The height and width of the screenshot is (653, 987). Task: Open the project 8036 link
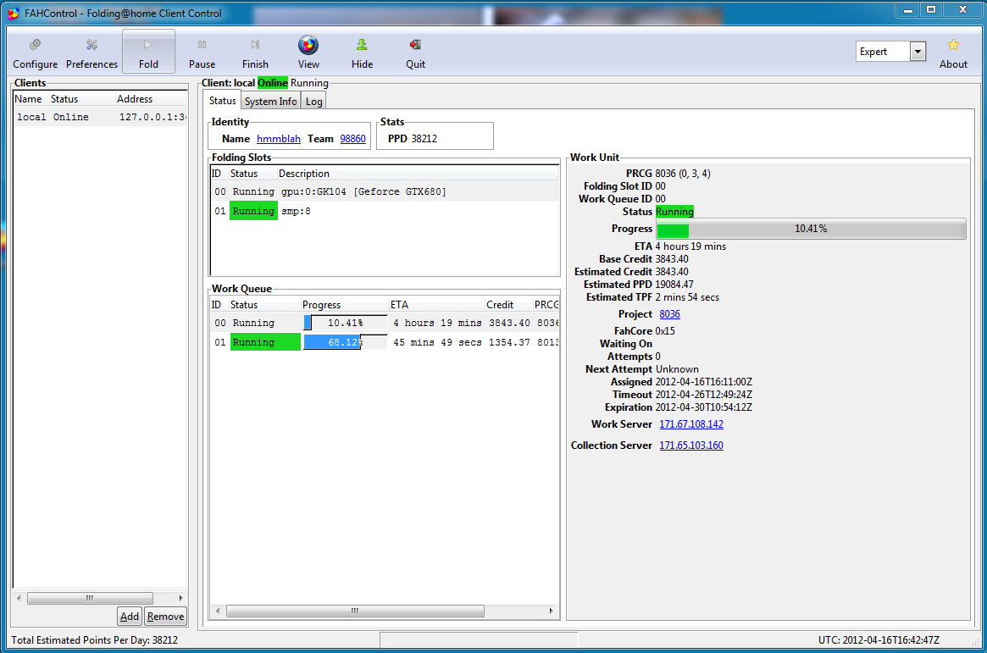pos(670,314)
